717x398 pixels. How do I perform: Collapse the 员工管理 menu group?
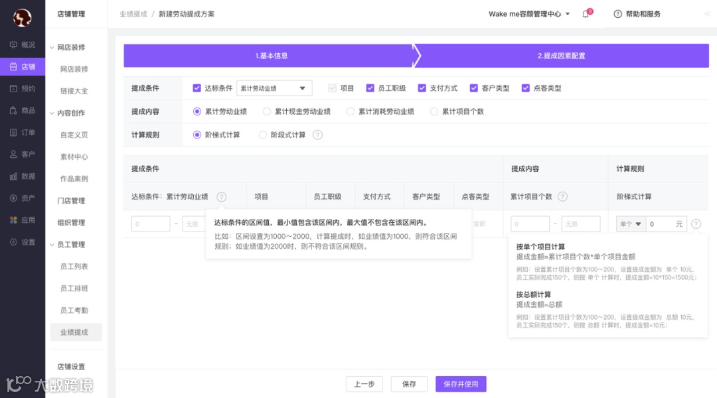pyautogui.click(x=52, y=245)
